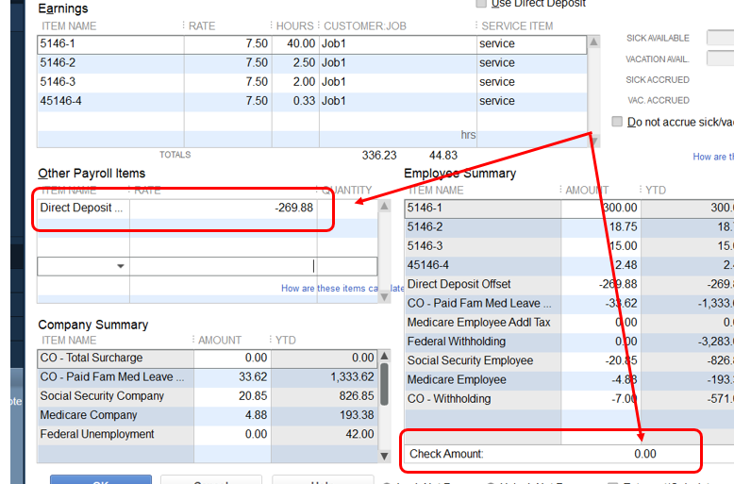
Task: Select Social Security Employee row
Action: pos(569,361)
